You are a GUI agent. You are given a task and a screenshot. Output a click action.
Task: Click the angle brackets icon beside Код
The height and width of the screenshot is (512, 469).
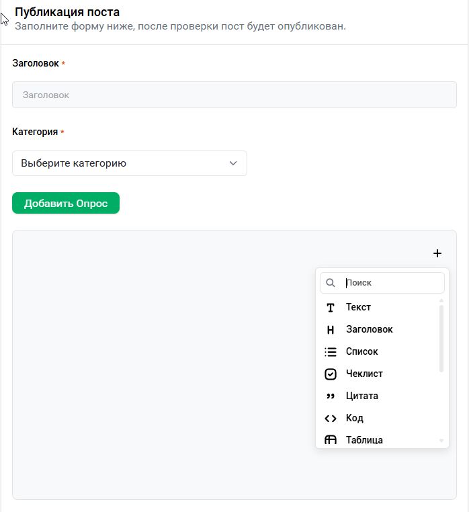(x=331, y=419)
